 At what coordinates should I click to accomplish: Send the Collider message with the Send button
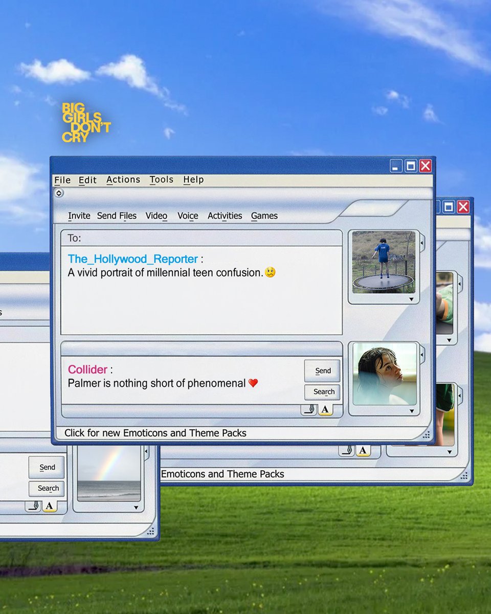coord(323,370)
